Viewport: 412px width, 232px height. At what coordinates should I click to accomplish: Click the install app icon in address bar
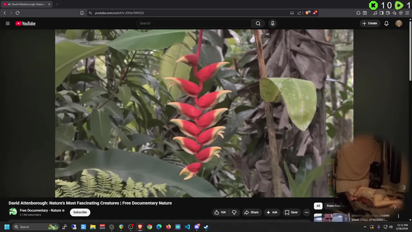click(x=292, y=13)
